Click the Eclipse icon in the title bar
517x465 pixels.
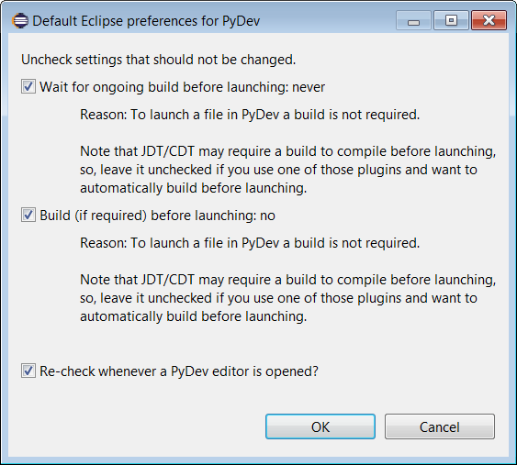[20, 21]
